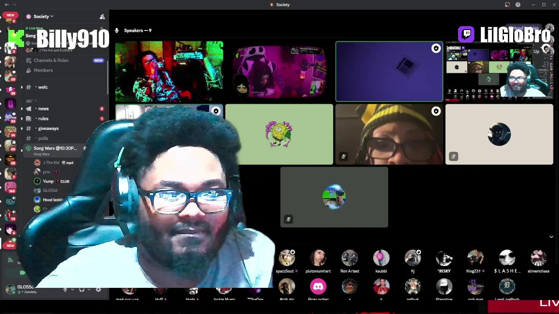This screenshot has width=559, height=314.
Task: Collapse audience with chevron at right
Action: (x=551, y=237)
